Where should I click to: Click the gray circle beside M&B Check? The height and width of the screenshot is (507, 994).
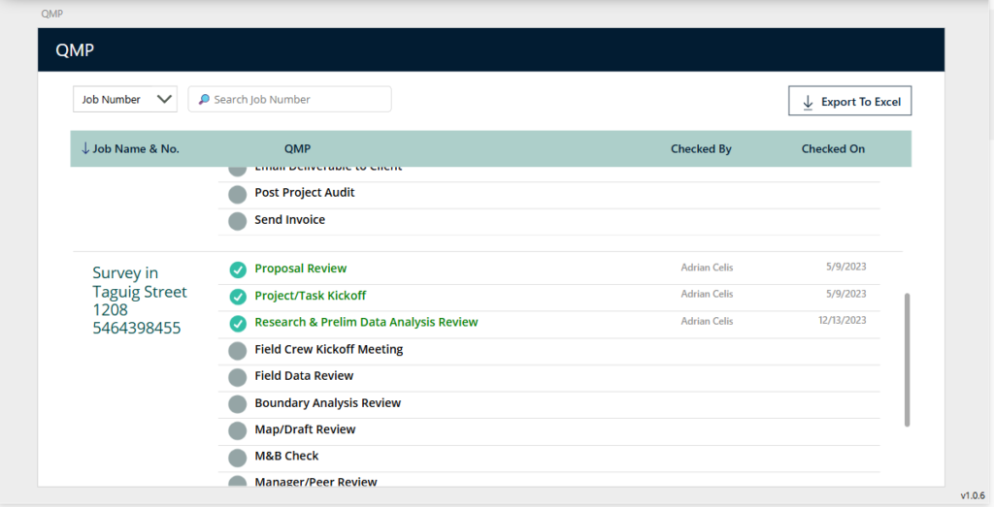tap(238, 458)
